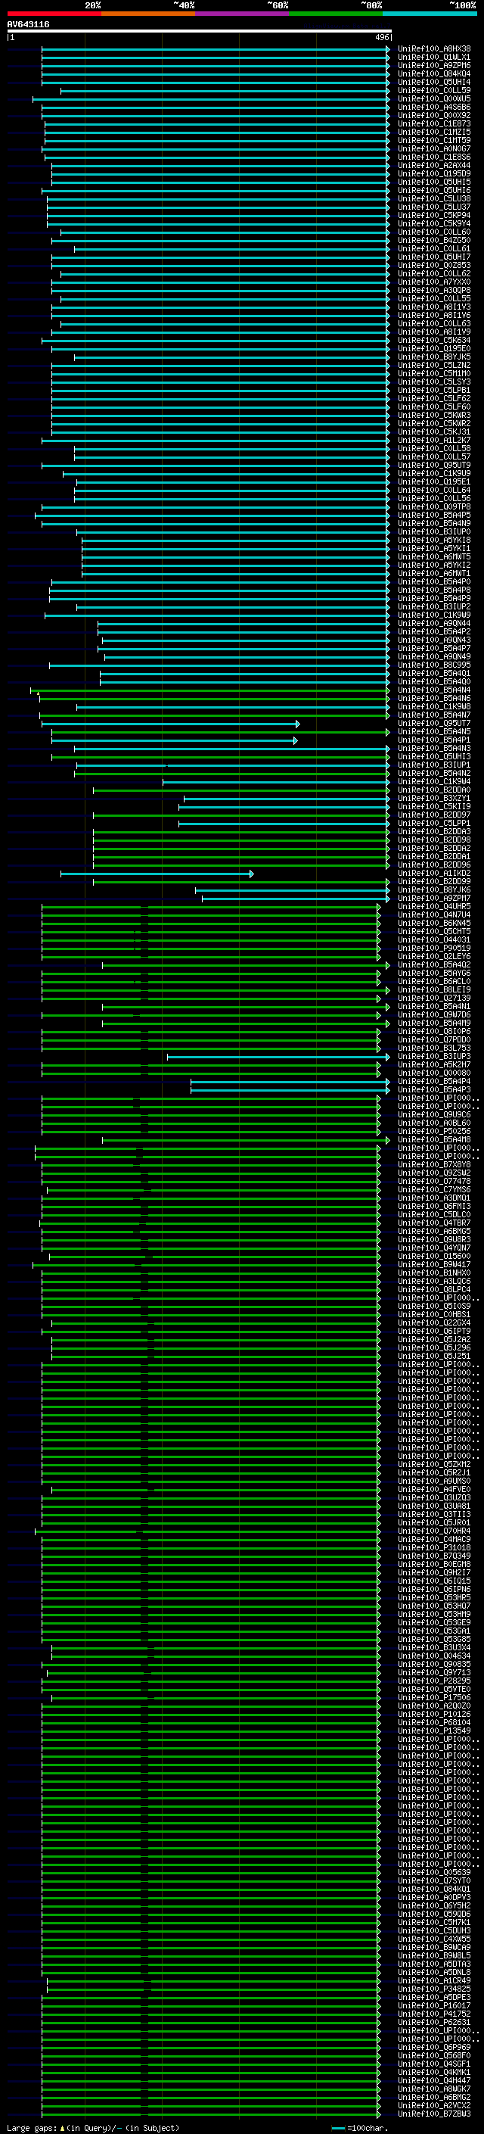The image size is (484, 2134).
Task: Select the UniRef100_B2DDA0 label
Action: pos(433,790)
